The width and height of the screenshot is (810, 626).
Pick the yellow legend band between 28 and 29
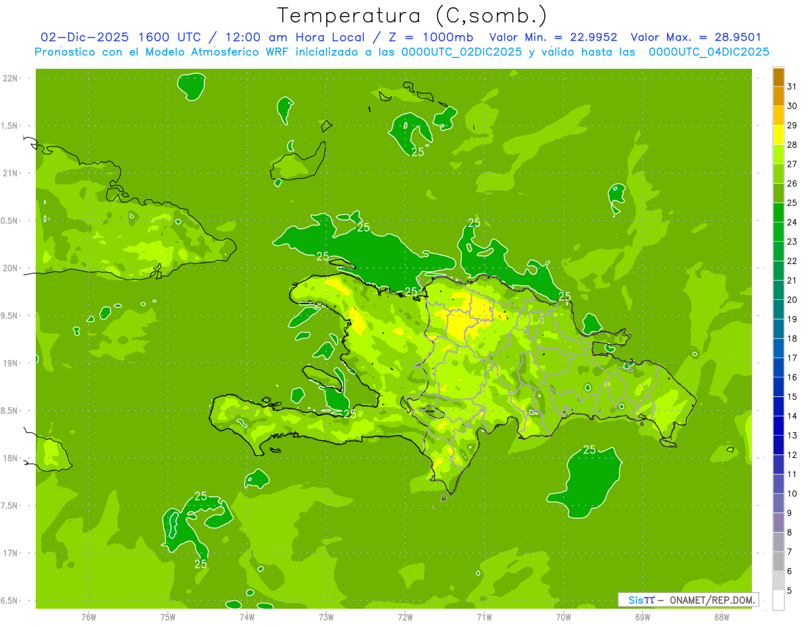778,135
